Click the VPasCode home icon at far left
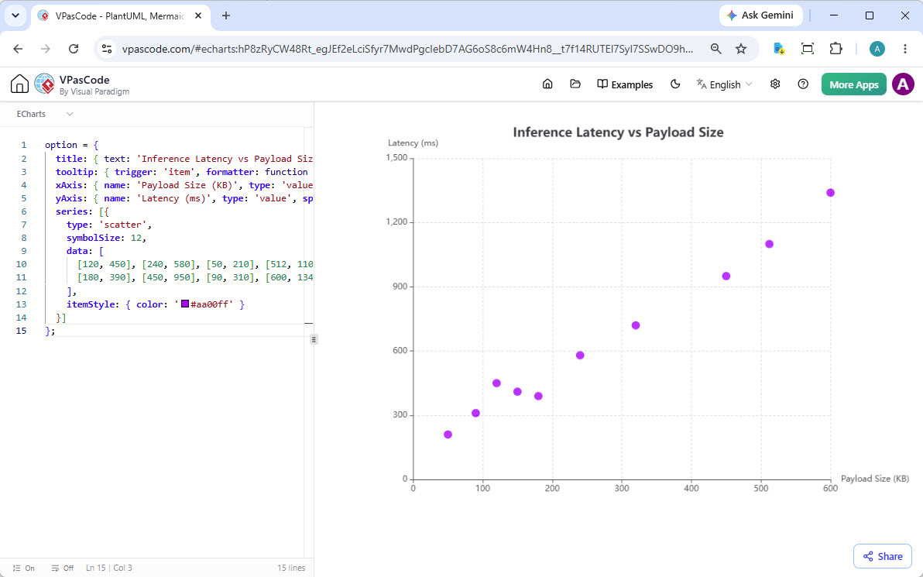 [19, 84]
